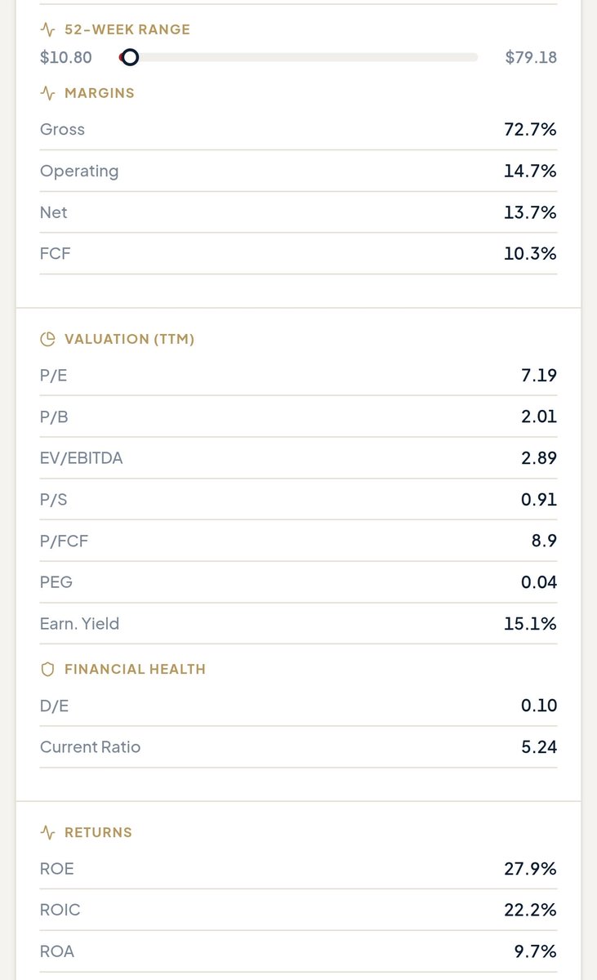Click the pulse icon beside 52-Week Range

(x=47, y=29)
